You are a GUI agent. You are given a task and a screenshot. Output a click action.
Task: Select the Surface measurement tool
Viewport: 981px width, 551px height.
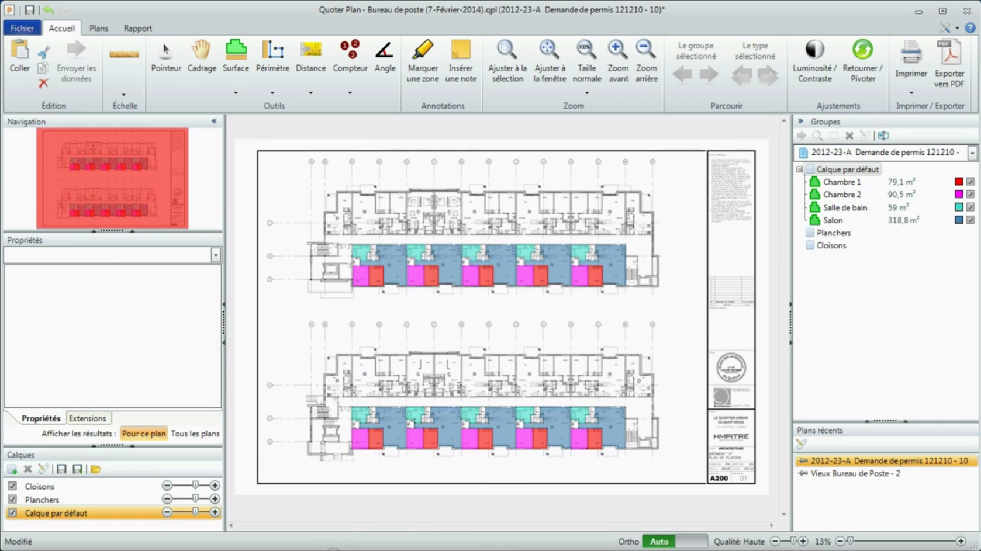tap(236, 56)
